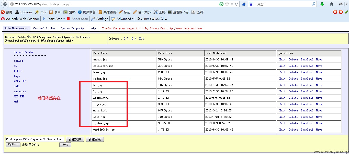Open the logs folder

[x=17, y=76]
